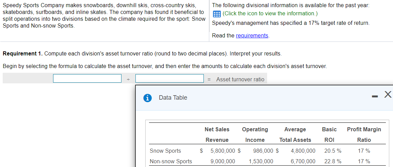Open the data table grid icon

pyautogui.click(x=216, y=14)
